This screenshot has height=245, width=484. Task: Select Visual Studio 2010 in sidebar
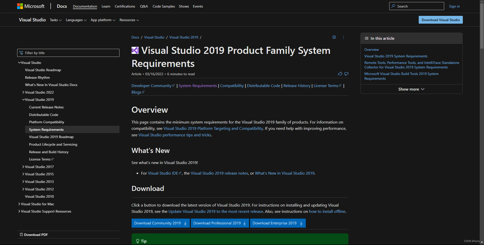[x=39, y=196]
